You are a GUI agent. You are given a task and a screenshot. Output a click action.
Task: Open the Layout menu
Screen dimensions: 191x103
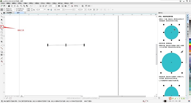point(20,3)
